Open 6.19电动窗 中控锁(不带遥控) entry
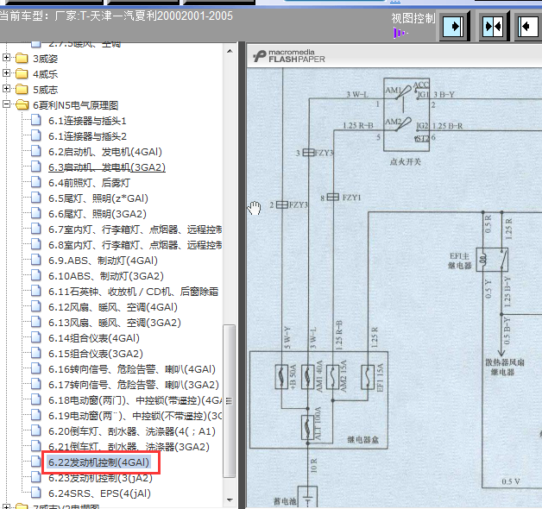 pos(135,416)
